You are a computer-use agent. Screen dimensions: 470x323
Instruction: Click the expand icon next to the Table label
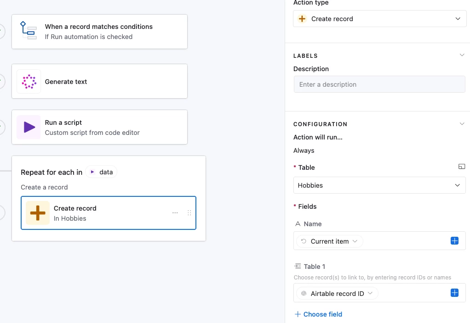pos(462,167)
